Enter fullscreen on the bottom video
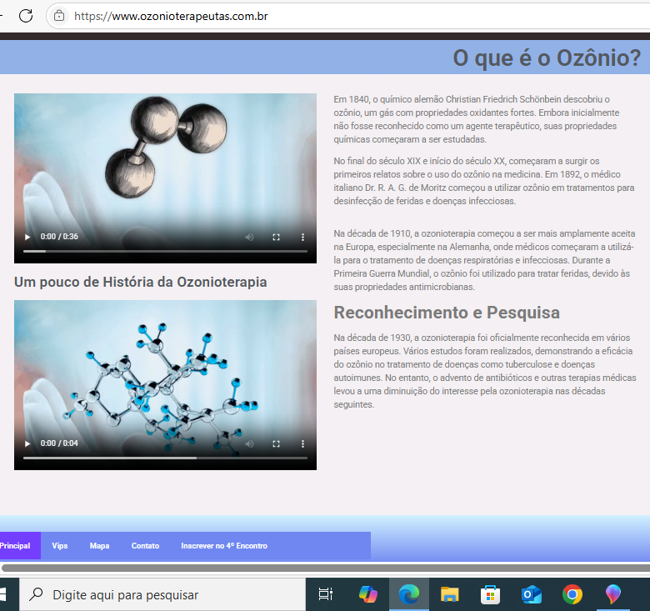 [x=276, y=443]
